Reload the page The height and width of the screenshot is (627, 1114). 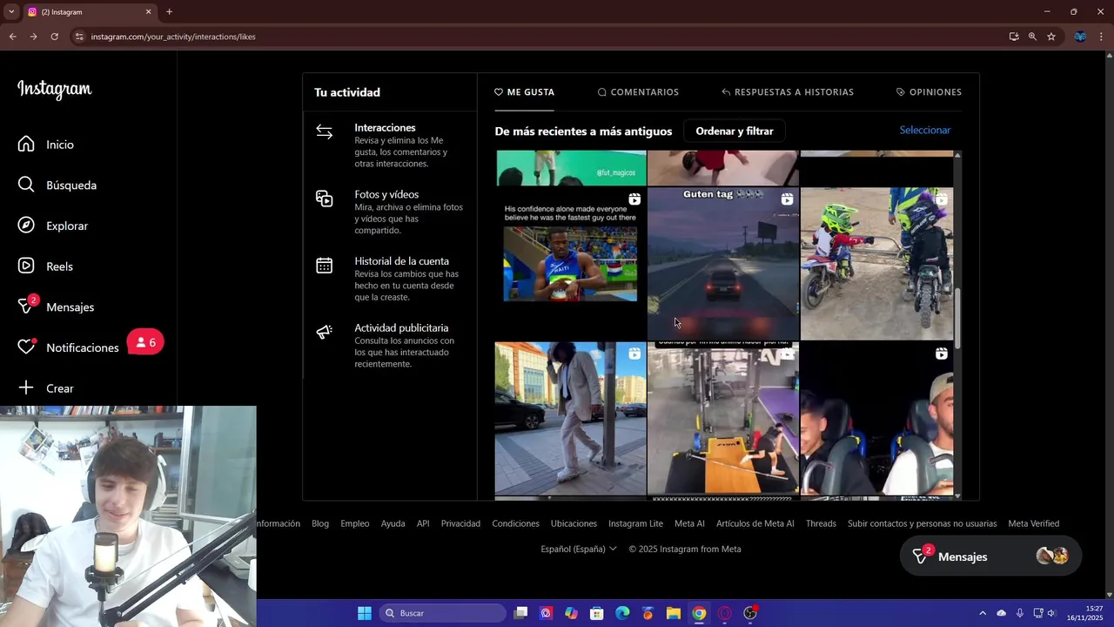click(x=54, y=37)
